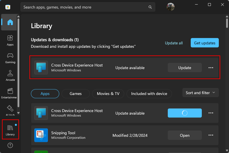The width and height of the screenshot is (229, 153).
Task: Maximize the Microsoft Store window
Action: [x=209, y=5]
